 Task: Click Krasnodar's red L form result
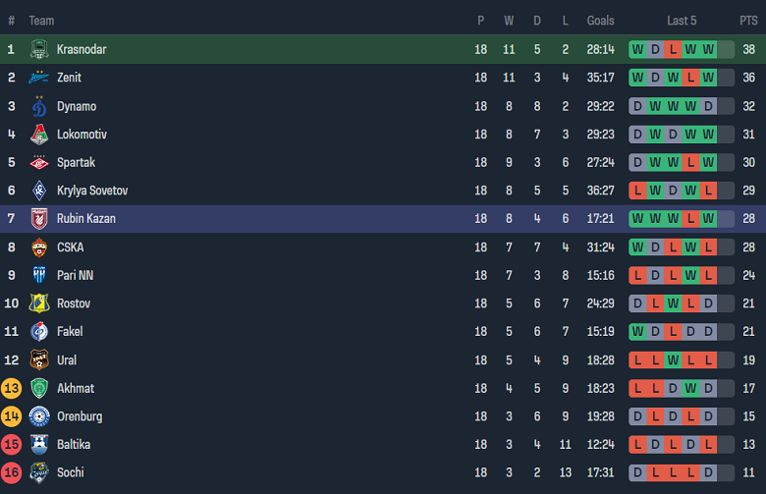coord(673,49)
